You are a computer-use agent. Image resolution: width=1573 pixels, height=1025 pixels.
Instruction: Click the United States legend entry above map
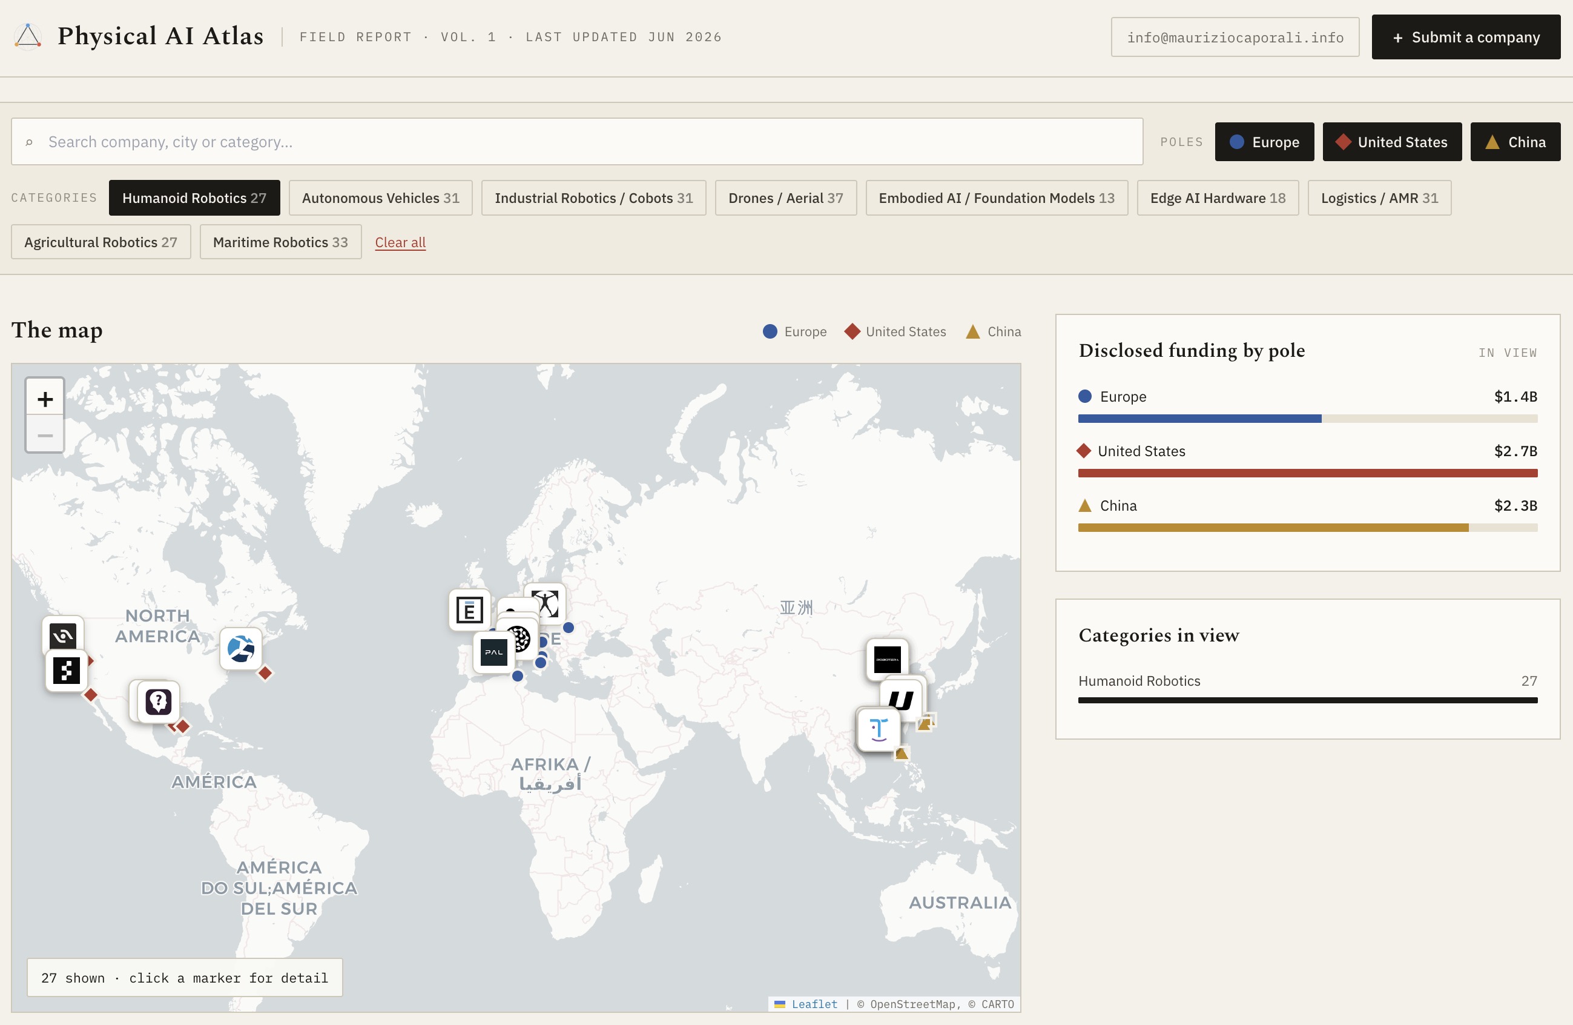pyautogui.click(x=895, y=331)
